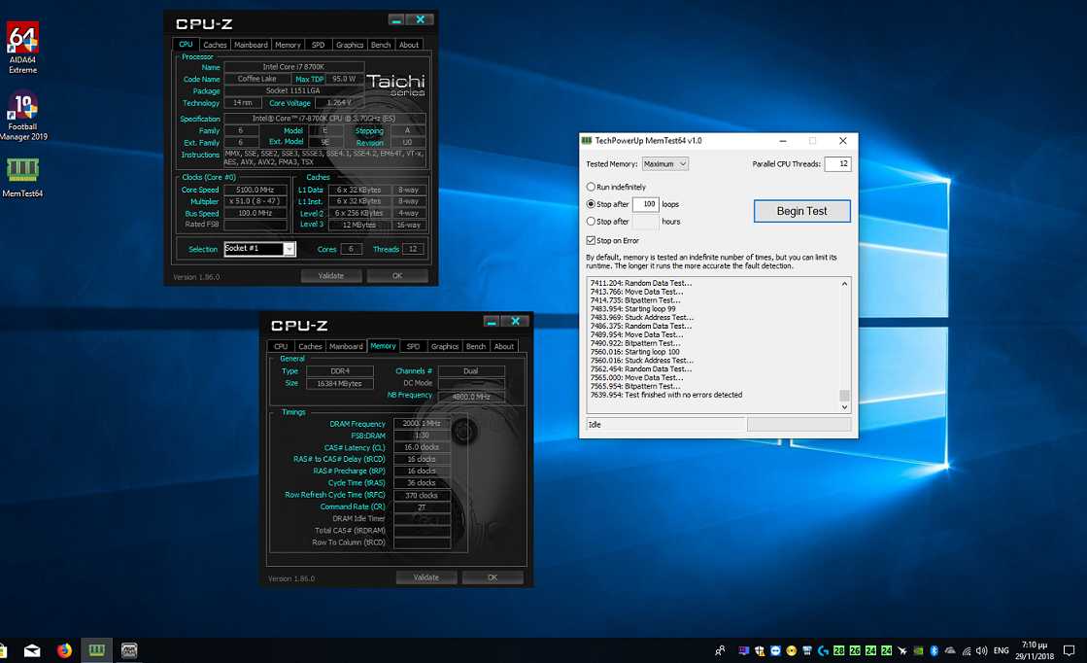Open the Wi-Fi network tray icon
Viewport: 1087px width, 663px height.
click(967, 651)
